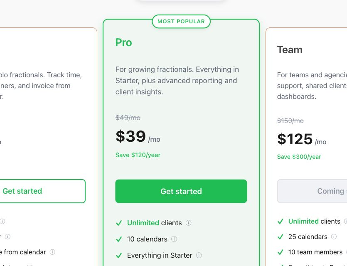Click checkmark beside Pro Unlimited clients
Viewport: 347px width, 266px height.
(x=119, y=223)
